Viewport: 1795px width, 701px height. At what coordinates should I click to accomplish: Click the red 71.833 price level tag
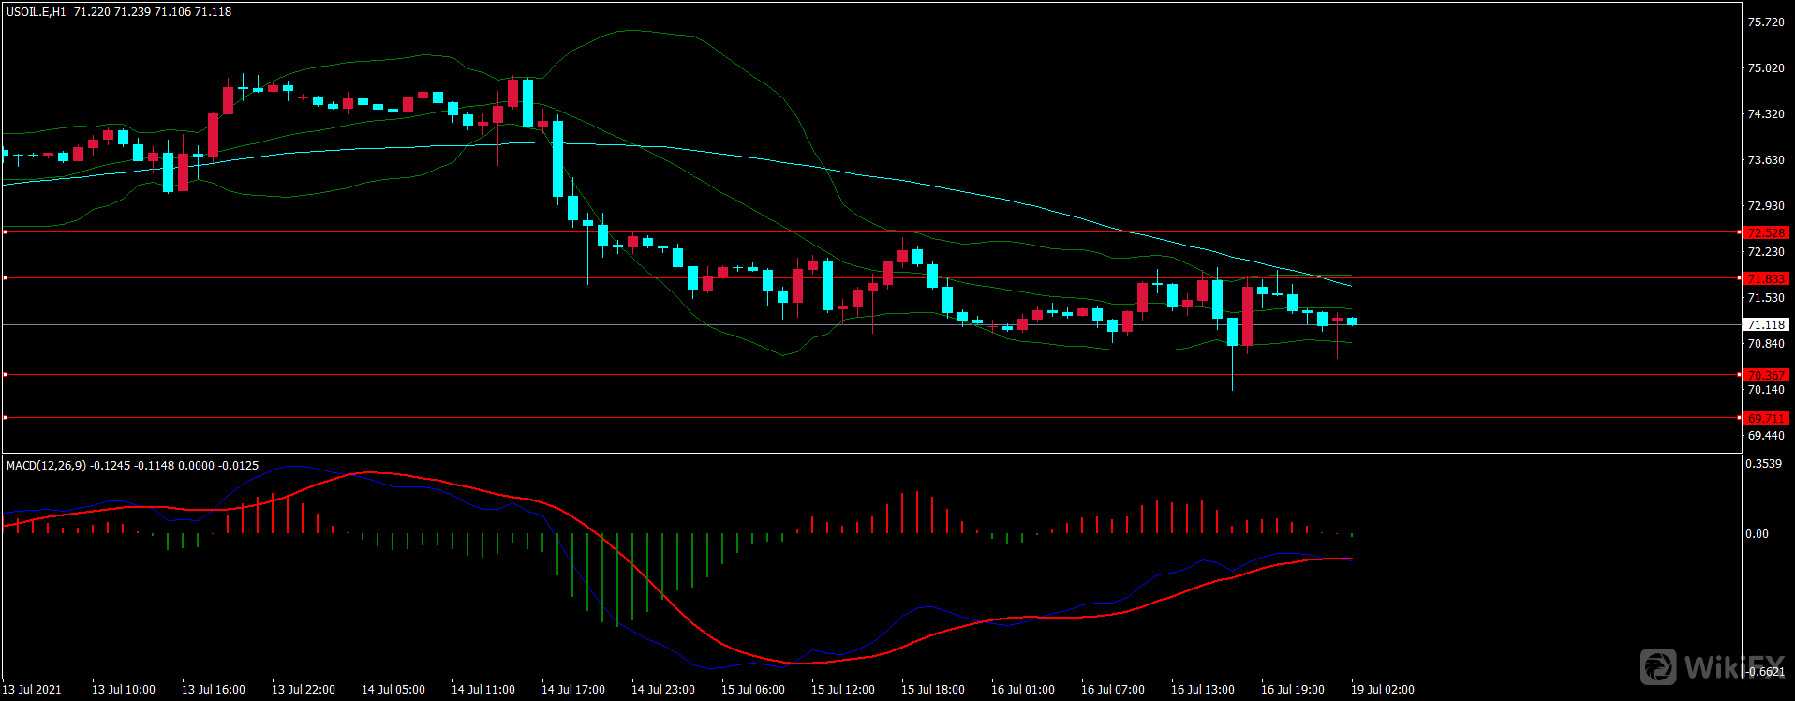click(x=1766, y=278)
